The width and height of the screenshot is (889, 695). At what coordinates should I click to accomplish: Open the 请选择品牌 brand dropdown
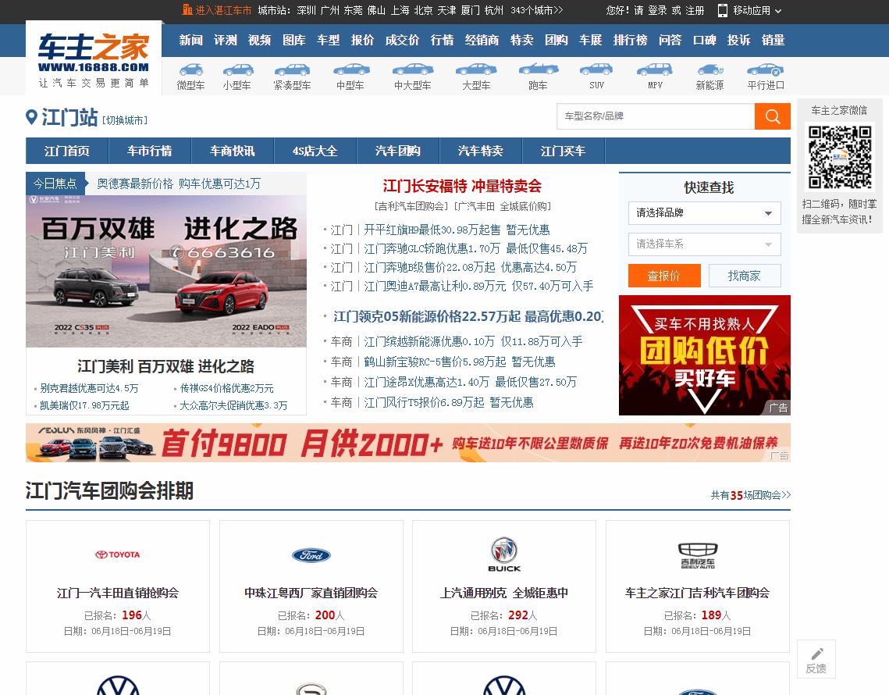(x=704, y=212)
